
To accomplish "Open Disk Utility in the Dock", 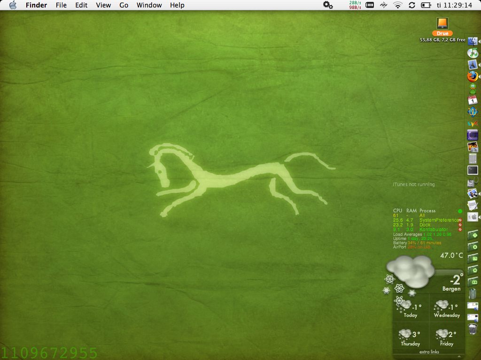I will point(473,182).
